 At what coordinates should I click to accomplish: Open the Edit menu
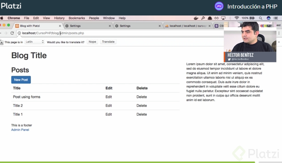pyautogui.click(x=36, y=18)
